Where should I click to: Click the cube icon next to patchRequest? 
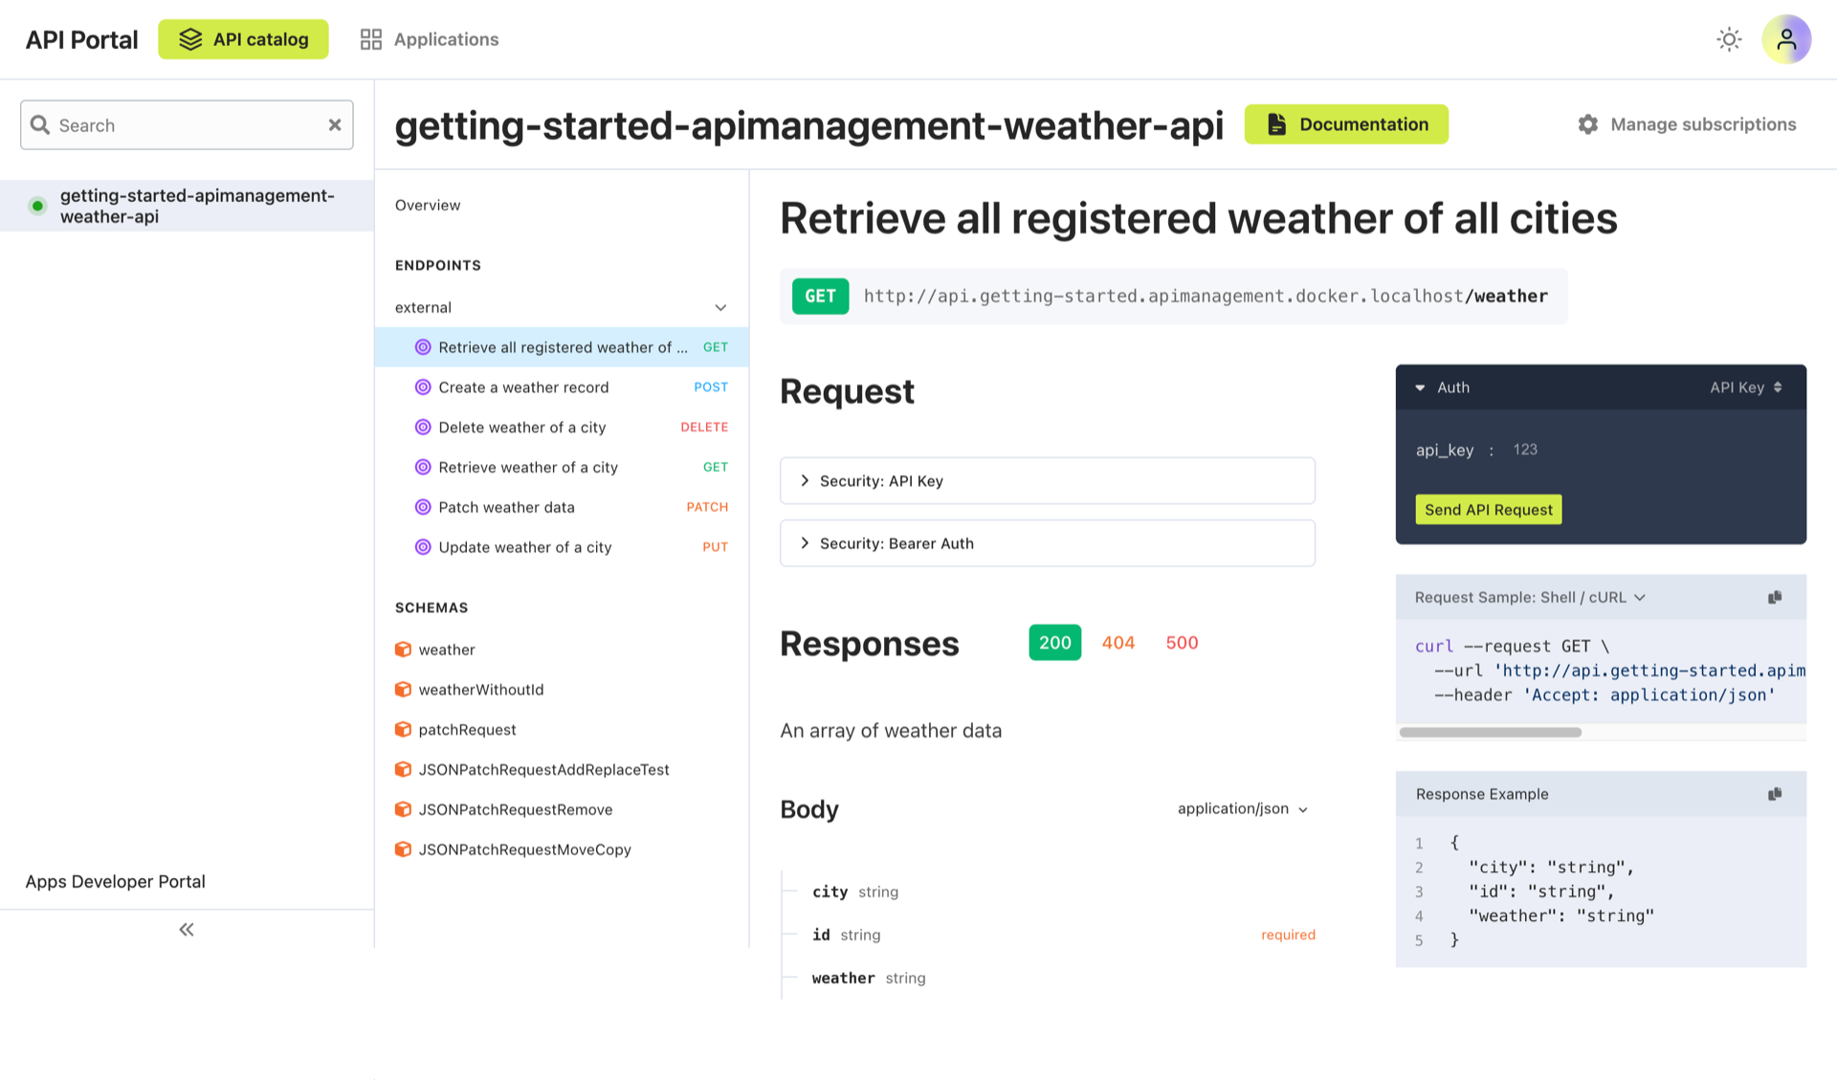(x=403, y=730)
